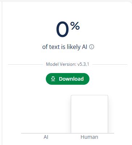Click the chart's horizontal baseline axis
The image size is (132, 145).
click(x=68, y=133)
